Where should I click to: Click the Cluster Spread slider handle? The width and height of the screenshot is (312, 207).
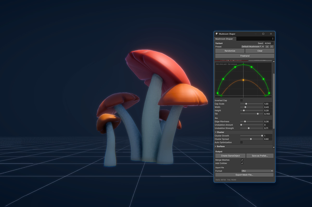(251, 139)
